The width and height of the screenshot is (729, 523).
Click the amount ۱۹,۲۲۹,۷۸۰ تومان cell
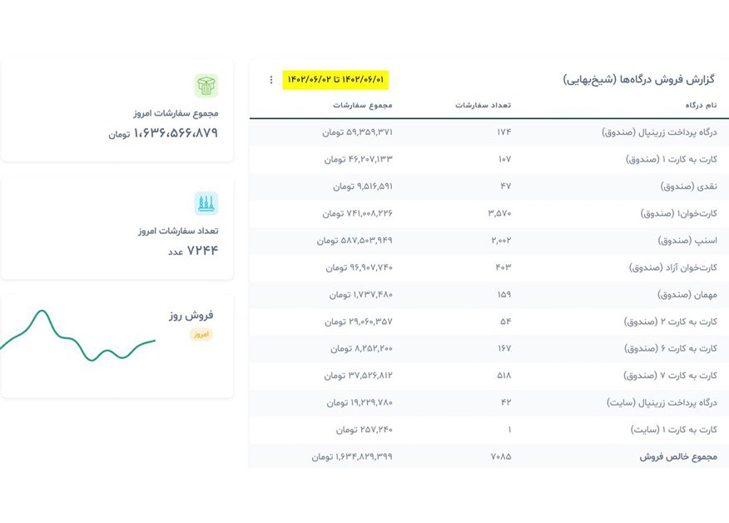click(360, 402)
